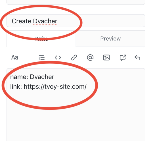
Task: Click the curved reply arrow icon
Action: pyautogui.click(x=137, y=57)
